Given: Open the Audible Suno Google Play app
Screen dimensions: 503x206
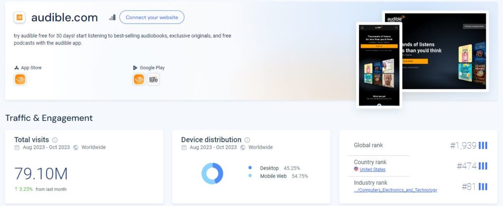Looking at the screenshot, I should click(153, 79).
